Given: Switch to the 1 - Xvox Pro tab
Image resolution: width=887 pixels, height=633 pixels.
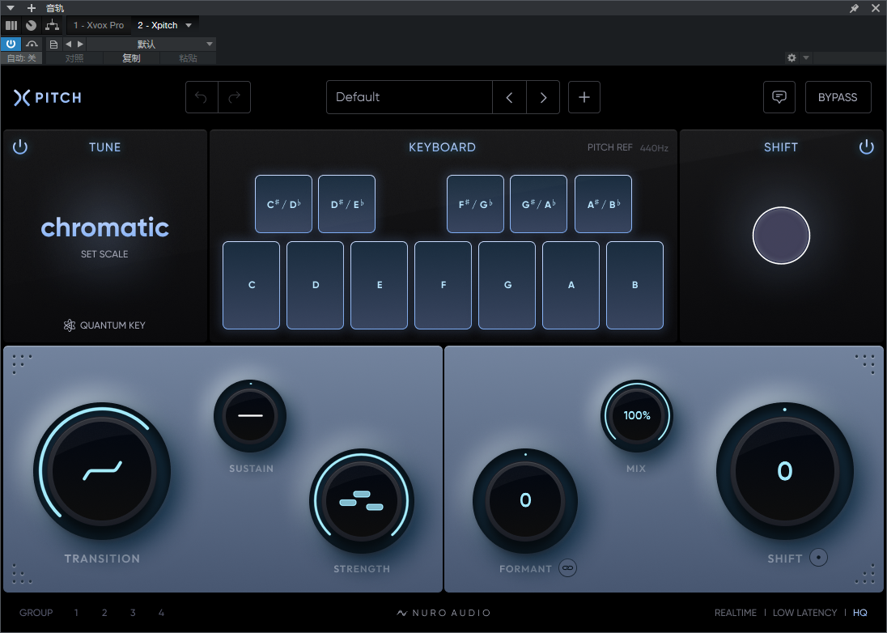Looking at the screenshot, I should pyautogui.click(x=99, y=25).
